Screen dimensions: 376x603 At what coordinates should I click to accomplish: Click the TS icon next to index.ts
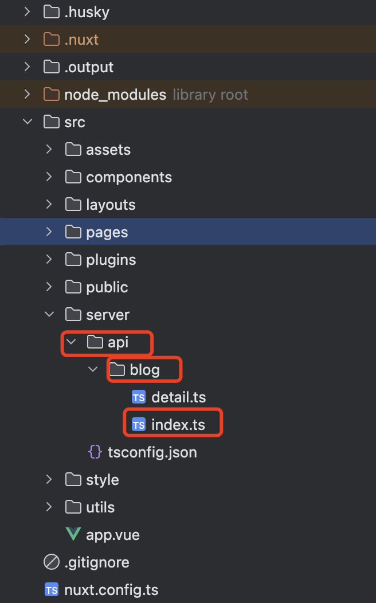tap(139, 425)
